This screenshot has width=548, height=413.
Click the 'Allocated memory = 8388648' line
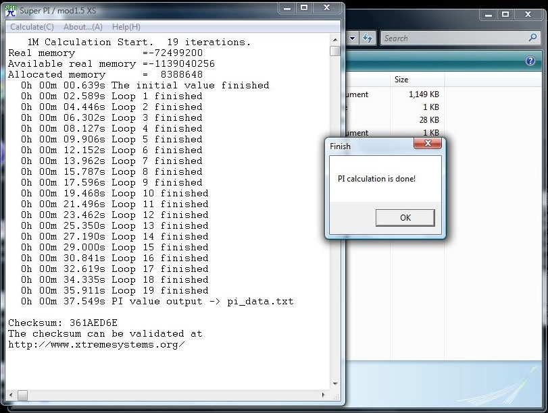click(x=105, y=75)
